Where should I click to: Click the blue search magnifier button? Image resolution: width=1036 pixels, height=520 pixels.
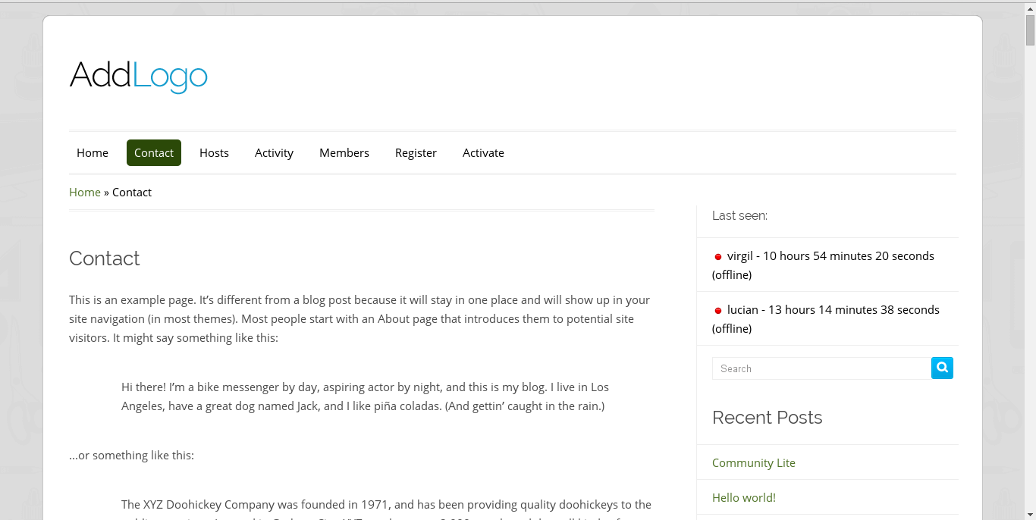942,368
